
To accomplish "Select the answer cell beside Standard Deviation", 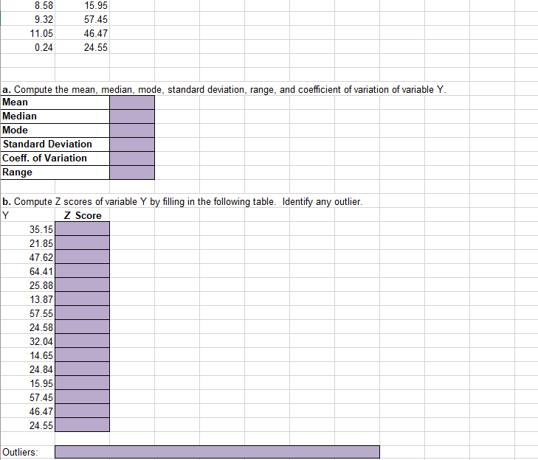I will click(132, 144).
